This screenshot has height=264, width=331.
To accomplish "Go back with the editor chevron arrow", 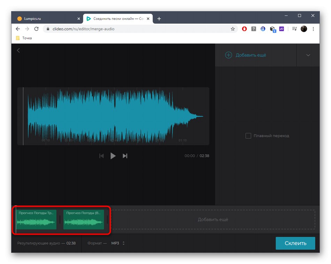I will tap(18, 50).
